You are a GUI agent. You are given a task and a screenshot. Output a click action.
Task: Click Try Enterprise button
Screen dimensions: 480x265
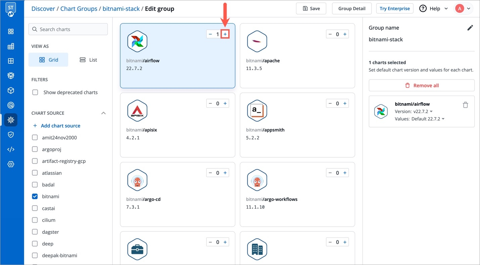point(395,8)
